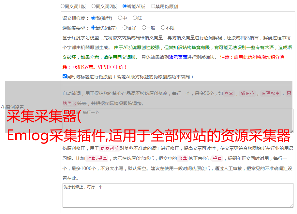This screenshot has height=214, width=297.
Task: Click the example keyword 燕窝
Action: [229, 93]
